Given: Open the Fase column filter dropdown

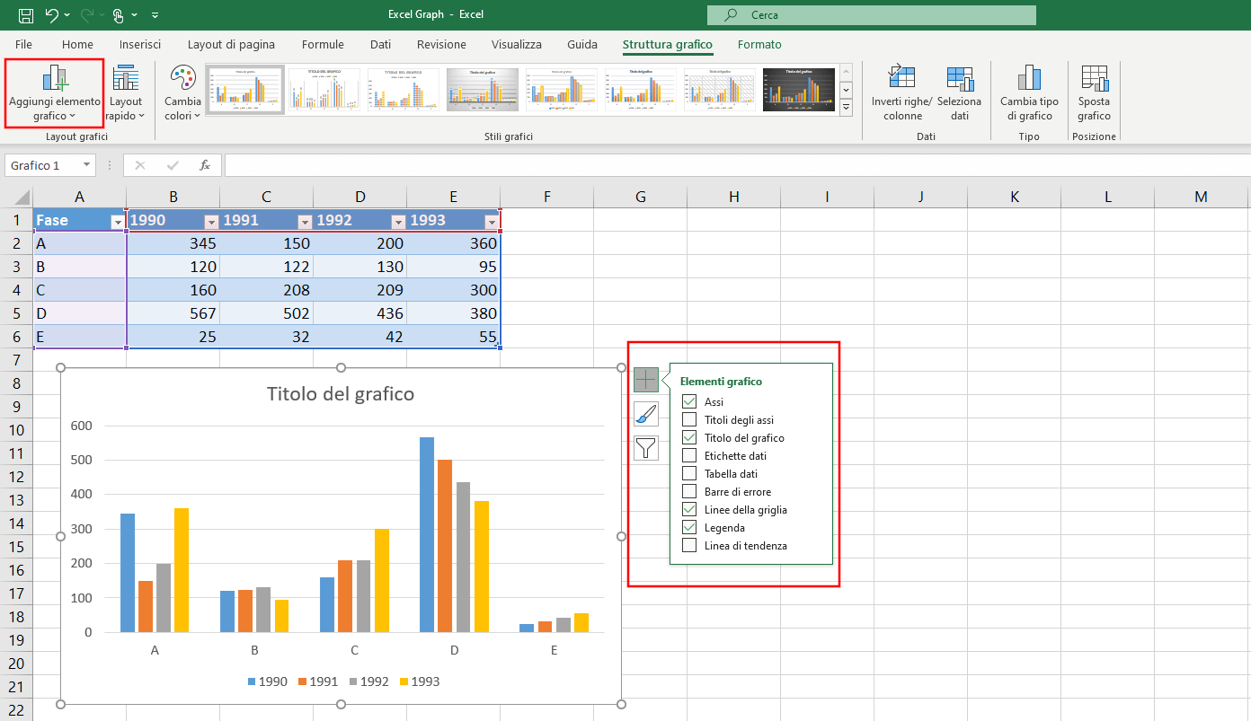Looking at the screenshot, I should coord(118,222).
